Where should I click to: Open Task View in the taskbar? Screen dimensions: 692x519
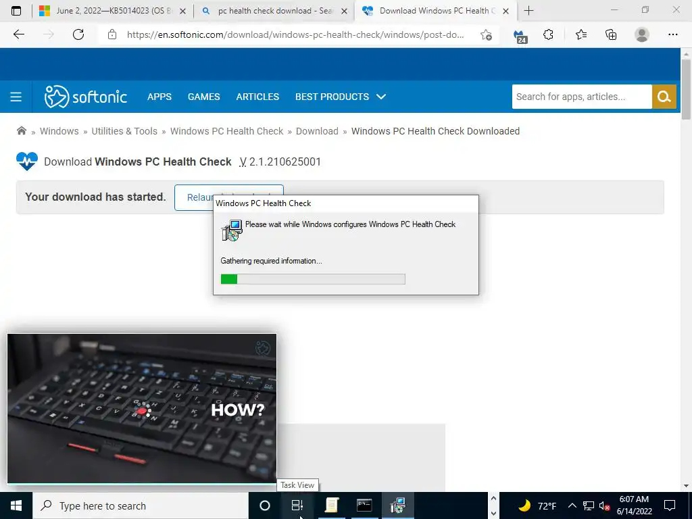tap(297, 505)
